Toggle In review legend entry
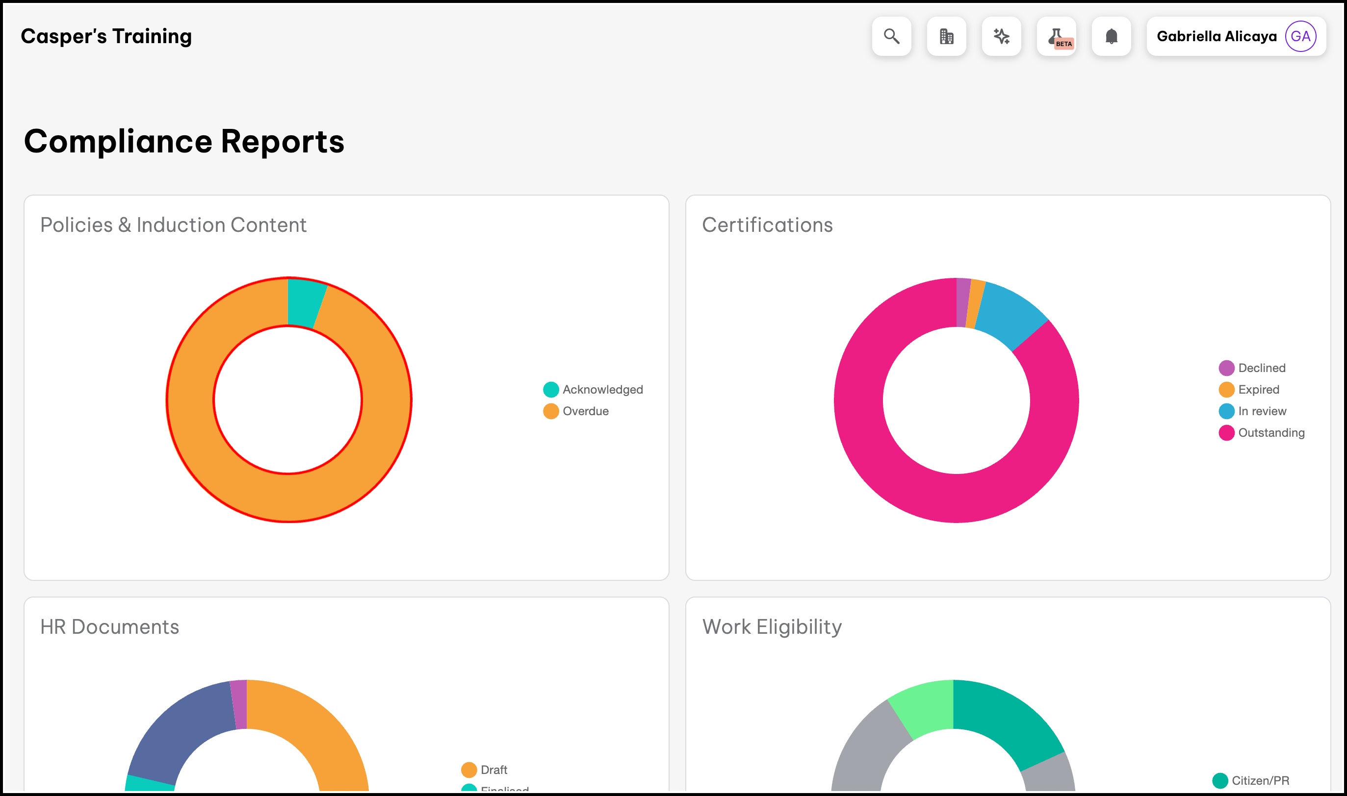The image size is (1347, 796). click(1252, 411)
